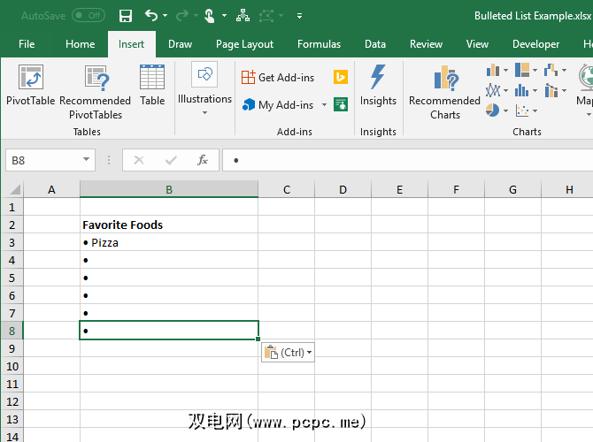Viewport: 593px width, 442px height.
Task: Open Recommended PivotTables
Action: (95, 81)
